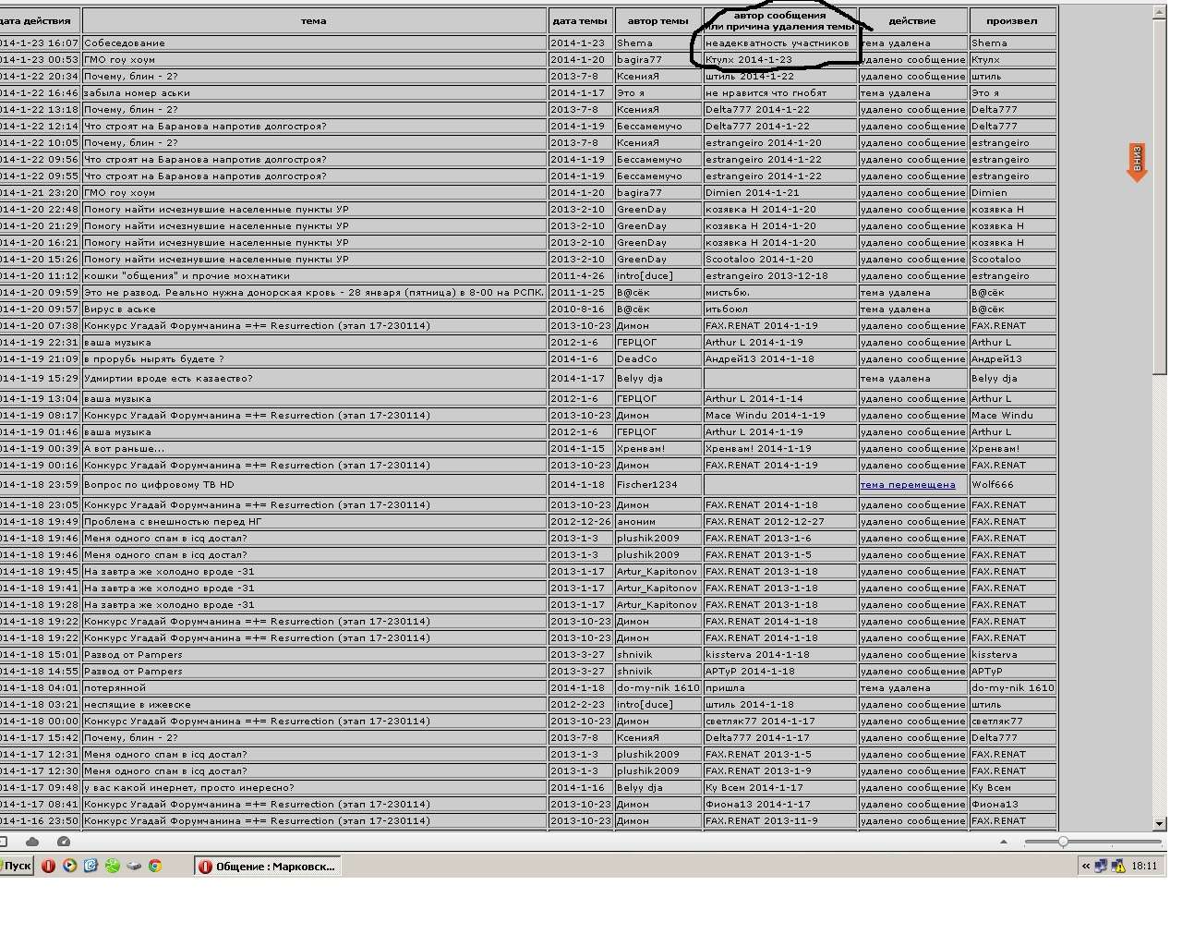Click the scroll down arrow of the scrollbar
The height and width of the screenshot is (946, 1182).
(1159, 823)
